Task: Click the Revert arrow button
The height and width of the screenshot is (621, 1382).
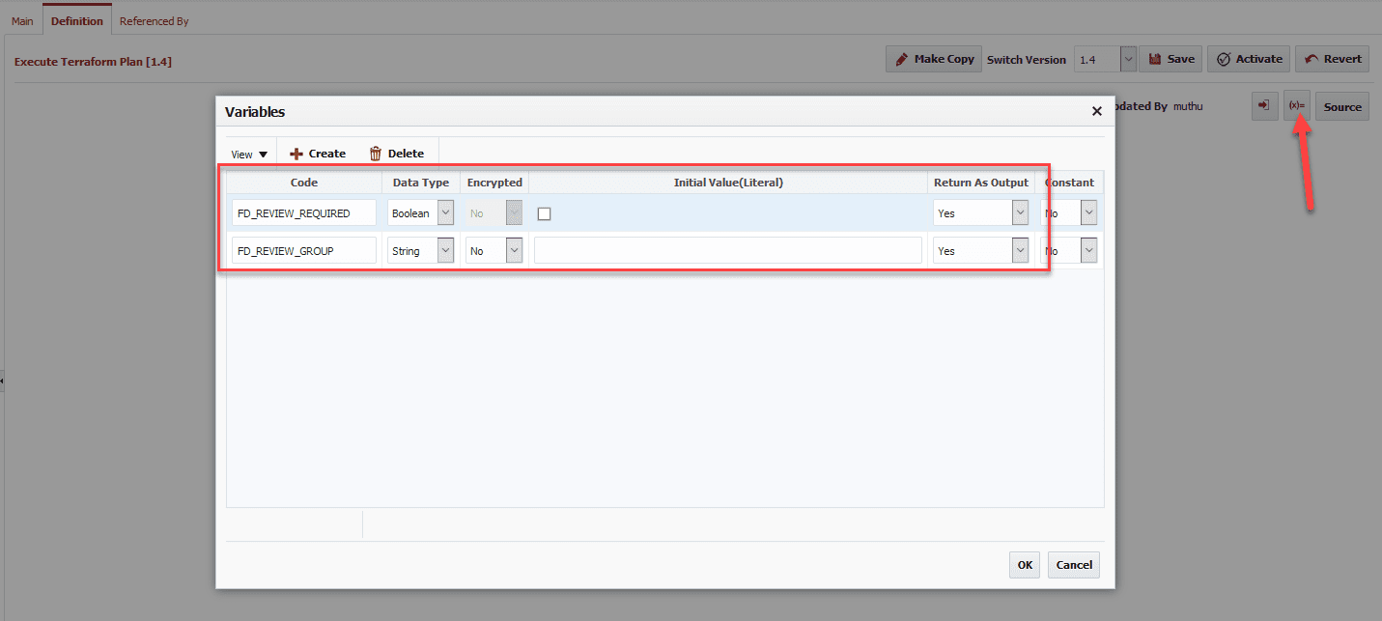Action: click(1332, 59)
